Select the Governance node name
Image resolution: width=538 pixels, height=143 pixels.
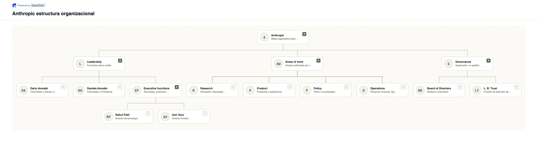pos(463,62)
